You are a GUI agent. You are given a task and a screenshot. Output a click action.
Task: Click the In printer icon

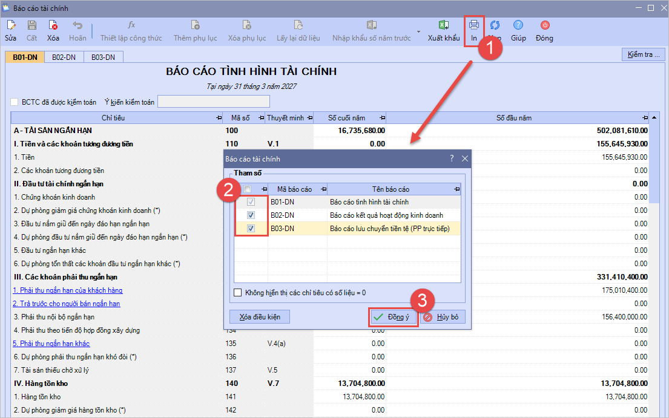(474, 25)
